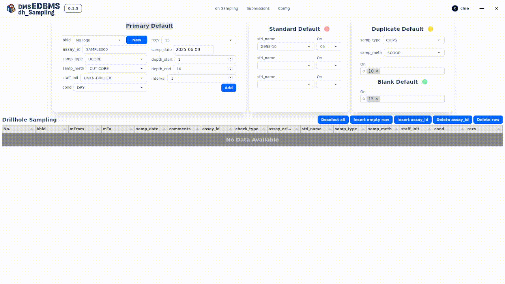
Task: Click the user avatar icon beside chie
Action: point(455,8)
